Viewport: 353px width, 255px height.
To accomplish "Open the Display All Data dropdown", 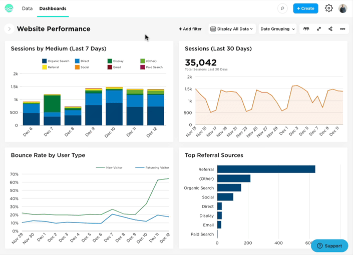I will pos(232,29).
